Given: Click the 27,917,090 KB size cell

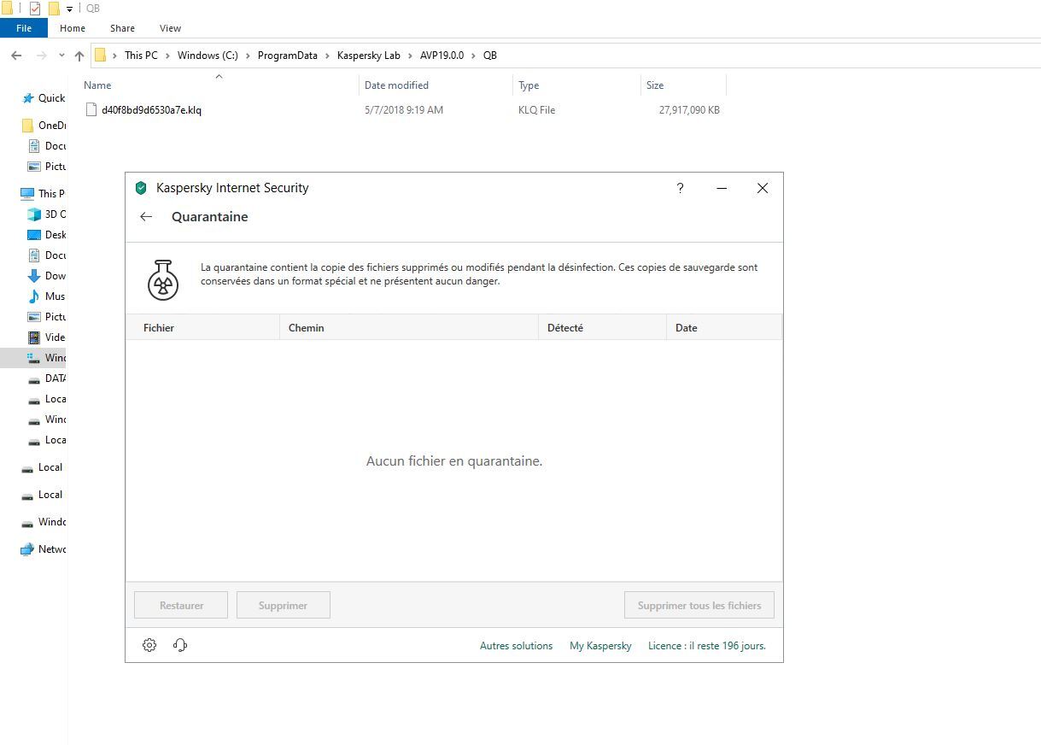Looking at the screenshot, I should 689,110.
